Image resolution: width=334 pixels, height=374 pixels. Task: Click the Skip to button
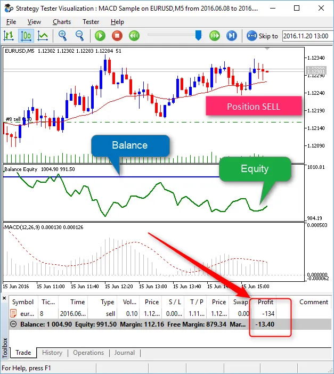point(263,36)
